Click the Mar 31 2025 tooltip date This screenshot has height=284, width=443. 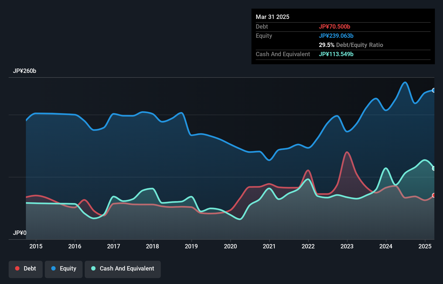point(272,17)
